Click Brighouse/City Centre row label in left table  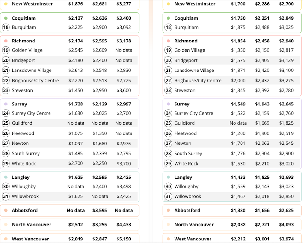pos(35,81)
